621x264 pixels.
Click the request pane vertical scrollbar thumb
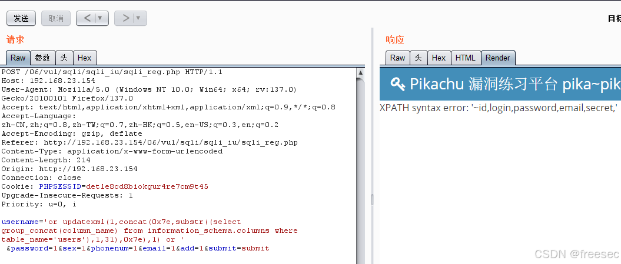coord(360,170)
